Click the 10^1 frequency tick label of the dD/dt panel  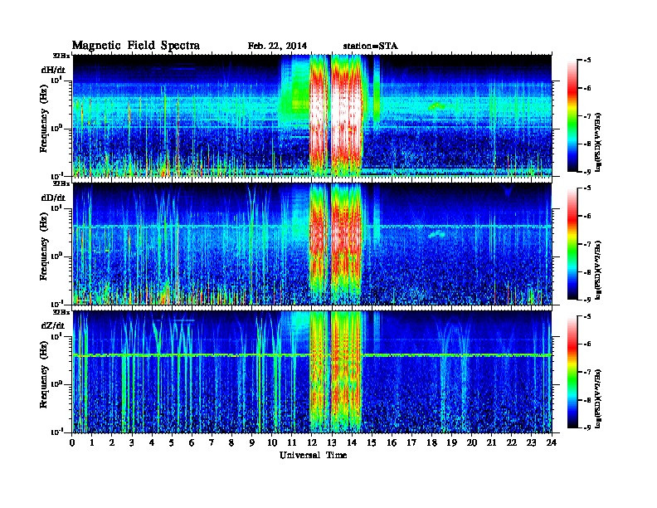point(57,208)
